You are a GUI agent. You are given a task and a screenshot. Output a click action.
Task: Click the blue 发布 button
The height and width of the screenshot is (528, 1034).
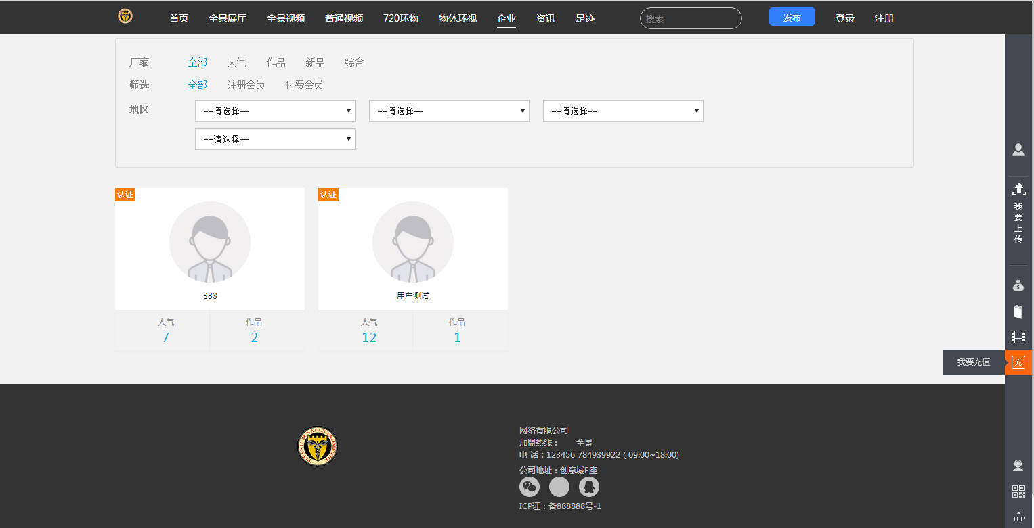tap(792, 17)
